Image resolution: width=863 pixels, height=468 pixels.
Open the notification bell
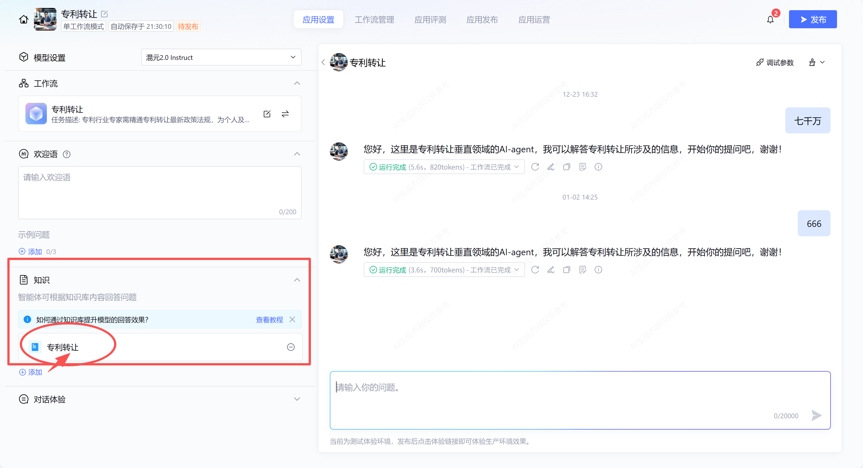click(770, 19)
